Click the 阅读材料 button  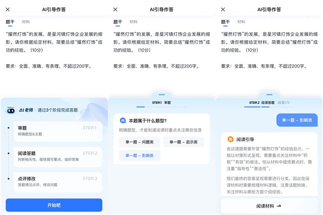click(269, 206)
